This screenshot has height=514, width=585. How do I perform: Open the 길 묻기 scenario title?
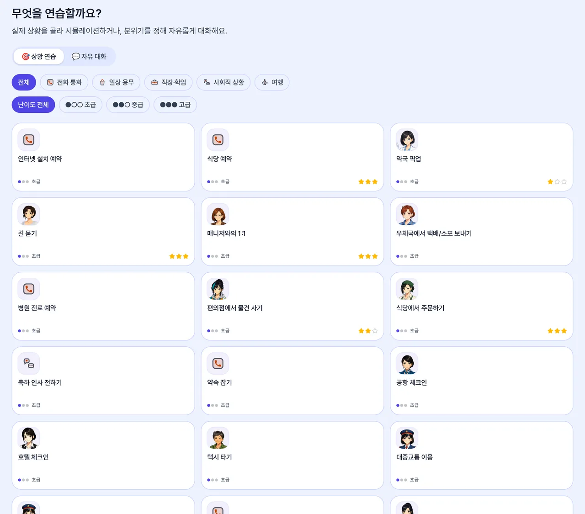(x=27, y=233)
